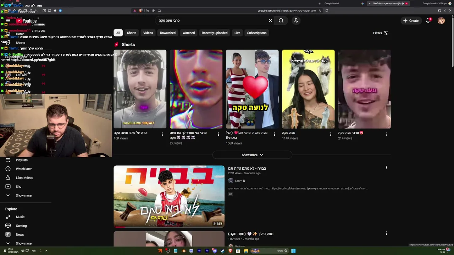Open After Effects from the taskbar
This screenshot has width=454, height=255.
point(199,251)
